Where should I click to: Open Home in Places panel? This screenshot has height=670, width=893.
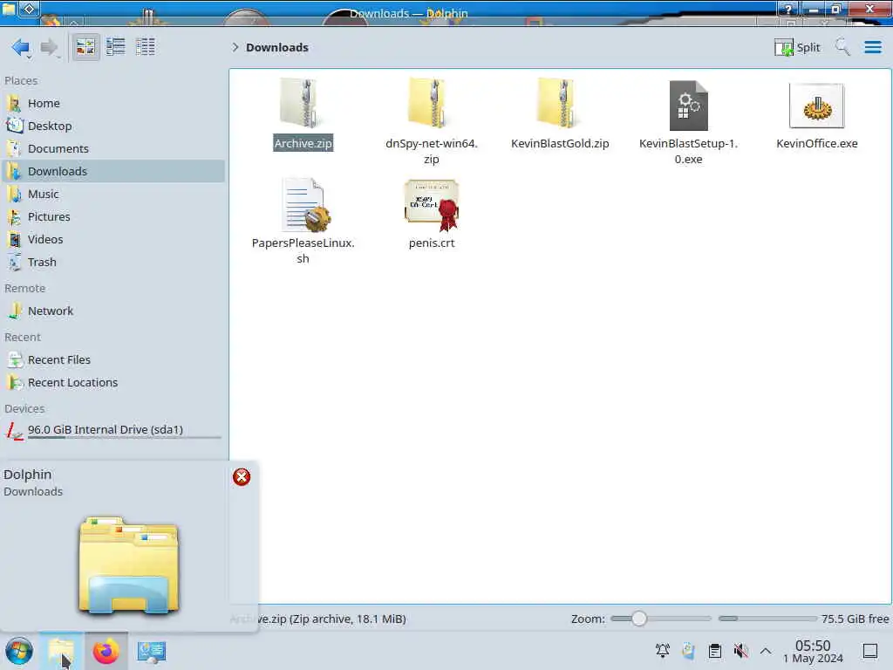[114, 103]
